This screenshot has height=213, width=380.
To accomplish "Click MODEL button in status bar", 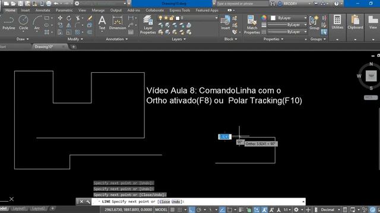I will pyautogui.click(x=161, y=209).
